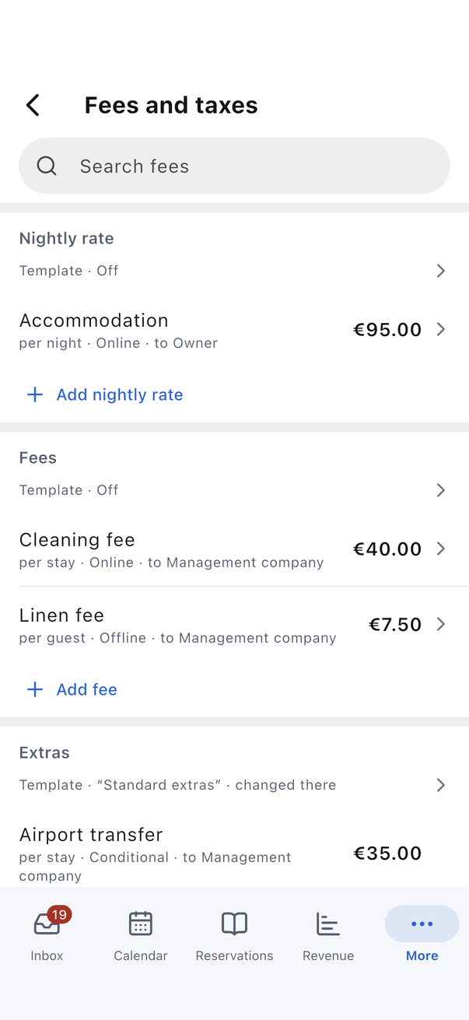469x1020 pixels.
Task: Open the Revenue chart icon
Action: click(x=328, y=924)
